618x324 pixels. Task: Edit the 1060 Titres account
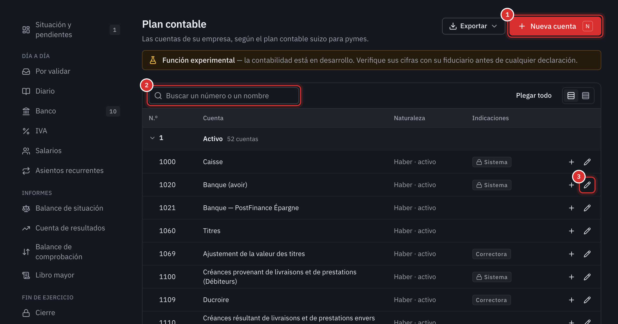tap(587, 231)
